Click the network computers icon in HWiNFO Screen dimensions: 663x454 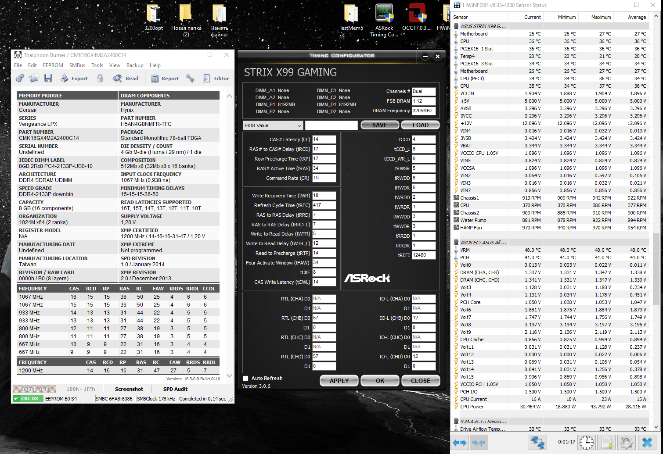[537, 442]
